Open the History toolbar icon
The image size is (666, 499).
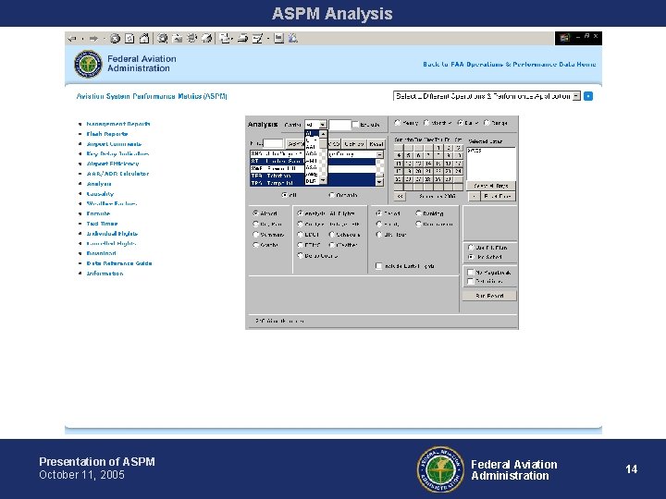207,39
